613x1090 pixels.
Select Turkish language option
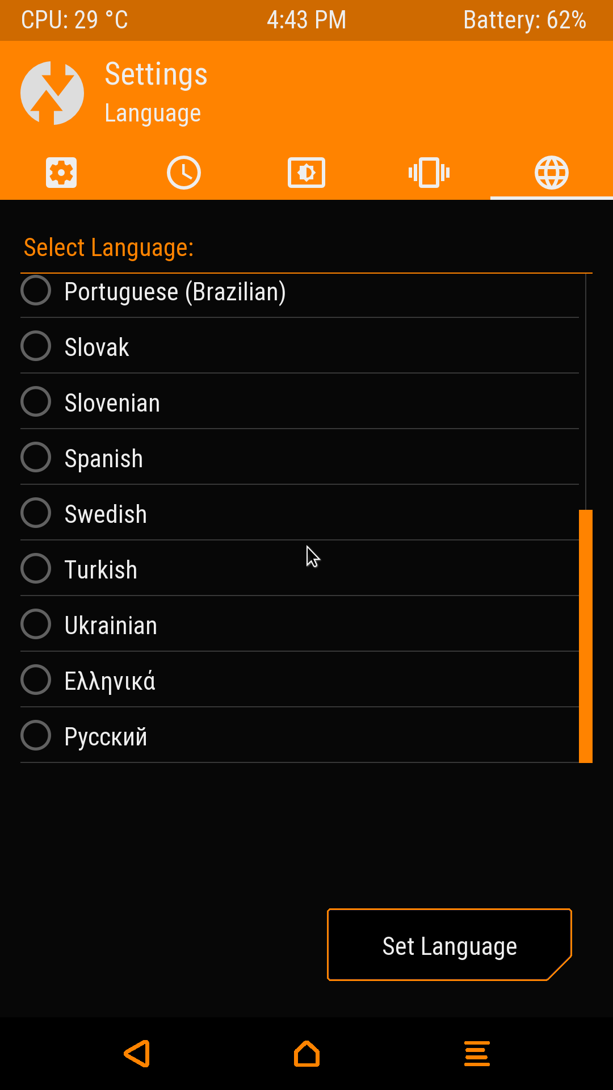tap(36, 569)
